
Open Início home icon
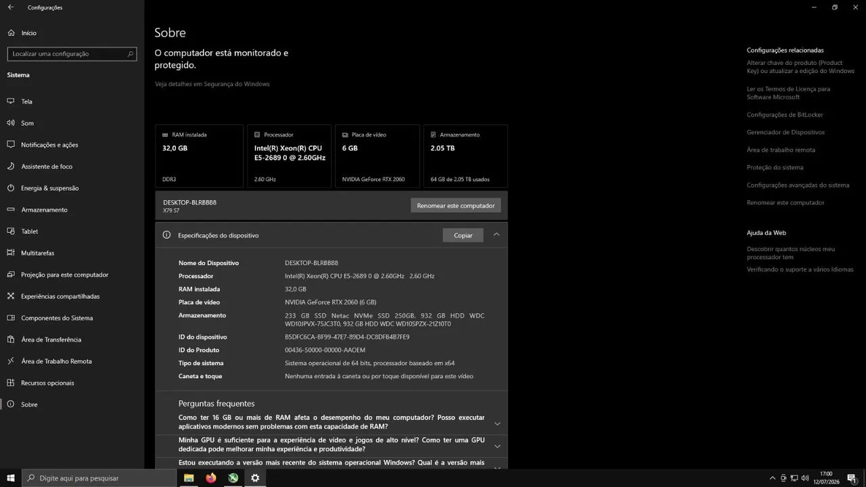pyautogui.click(x=10, y=32)
